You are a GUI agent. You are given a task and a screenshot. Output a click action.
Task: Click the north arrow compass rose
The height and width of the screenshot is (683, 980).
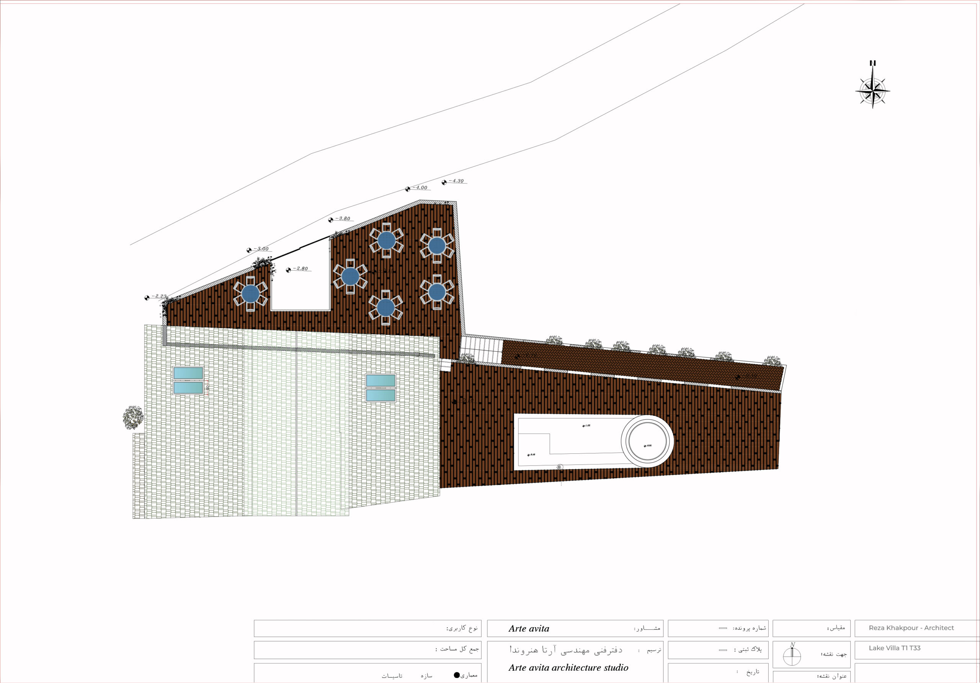(872, 90)
